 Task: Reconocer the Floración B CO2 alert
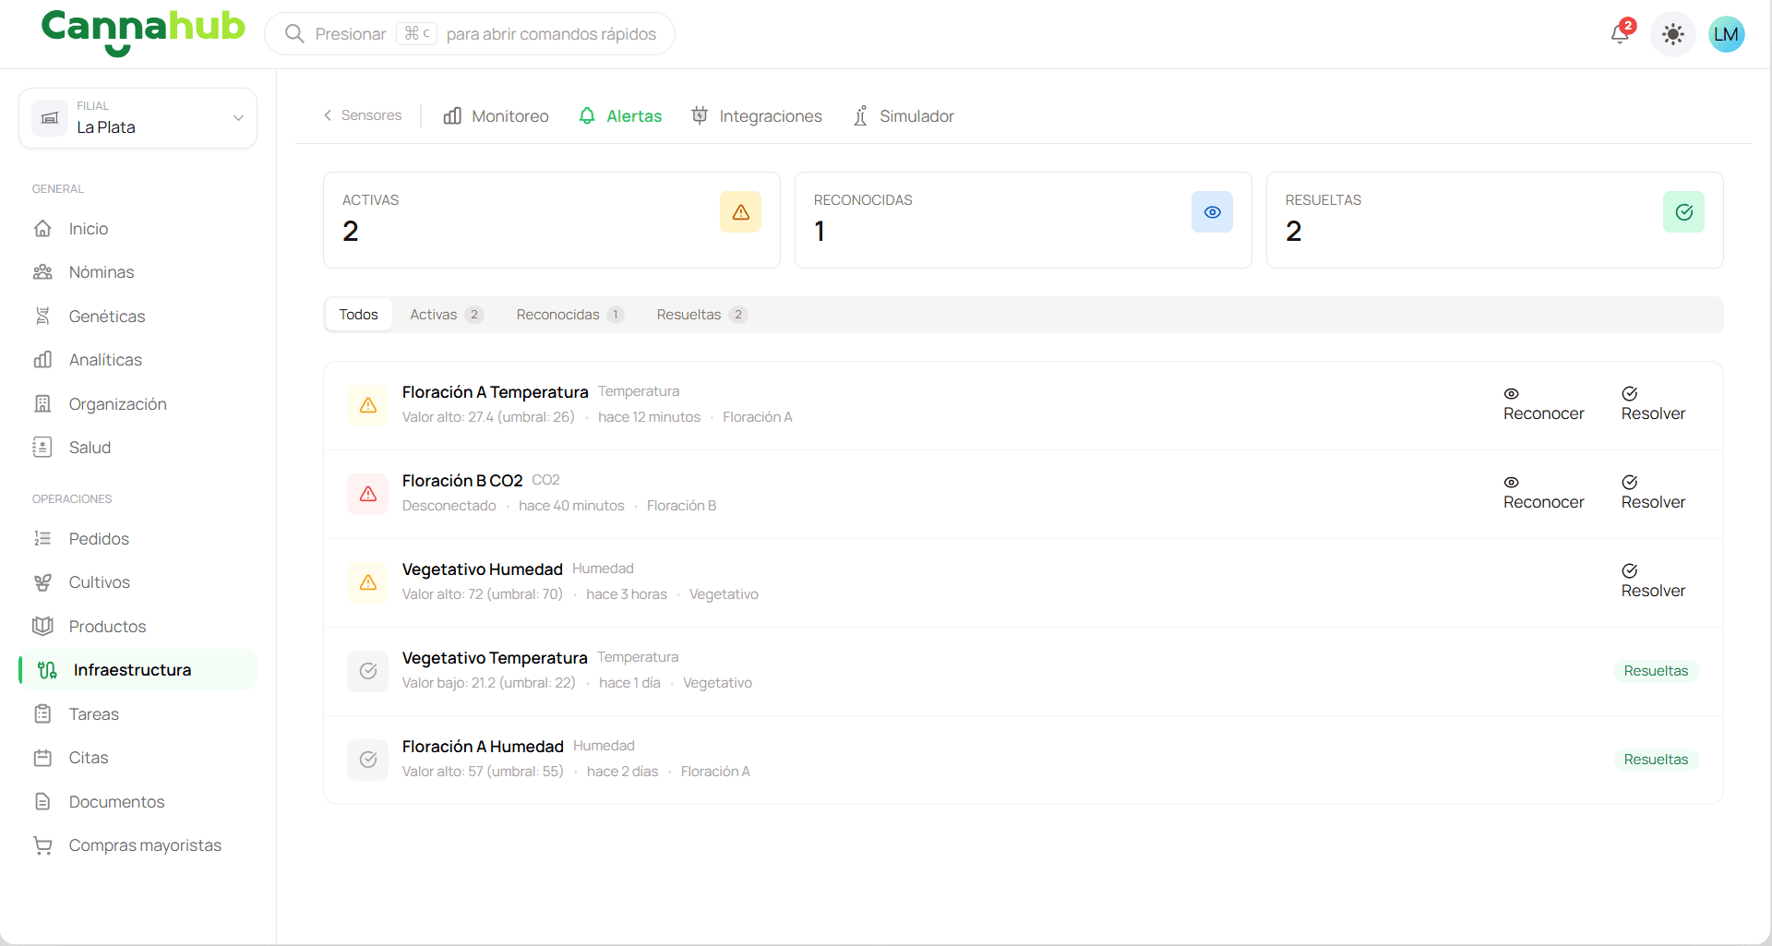click(x=1543, y=494)
